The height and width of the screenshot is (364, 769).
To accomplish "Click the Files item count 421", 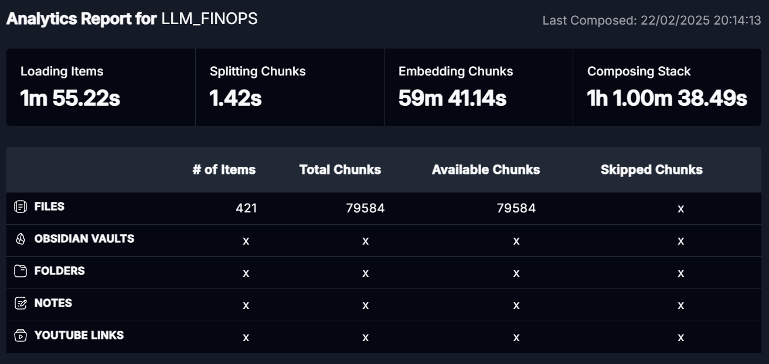I will click(x=246, y=208).
